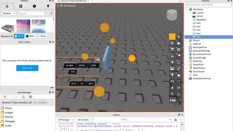The width and height of the screenshot is (233, 131).
Task: Set Move Tool axes to GLOBAL
Action: pyautogui.click(x=70, y=65)
